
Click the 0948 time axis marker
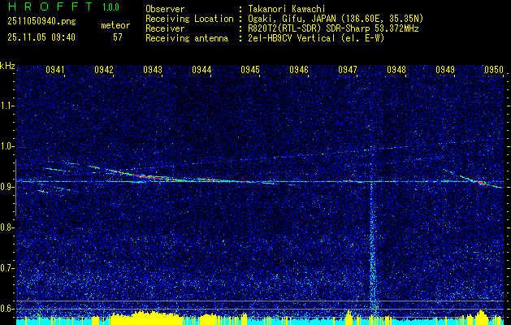(x=396, y=70)
